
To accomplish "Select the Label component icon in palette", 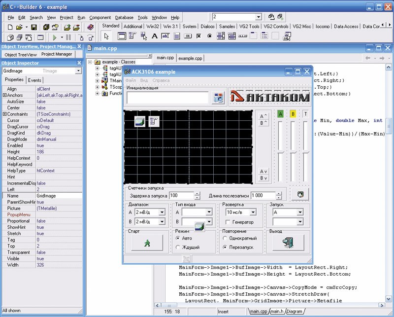I will [154, 36].
